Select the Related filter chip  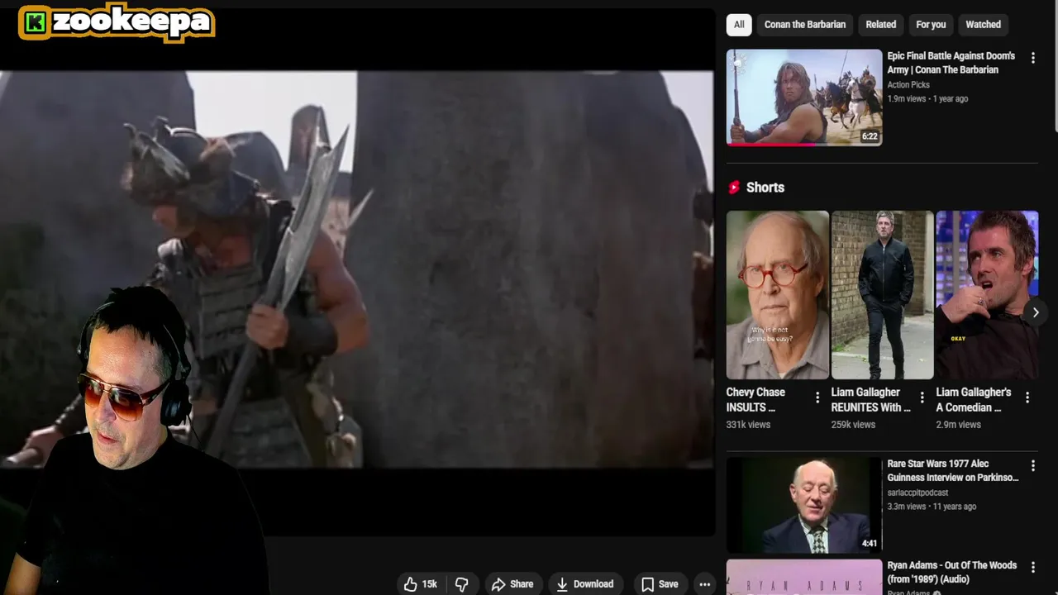881,25
